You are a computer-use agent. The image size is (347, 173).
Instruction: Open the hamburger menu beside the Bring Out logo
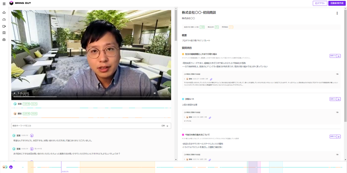[4, 4]
